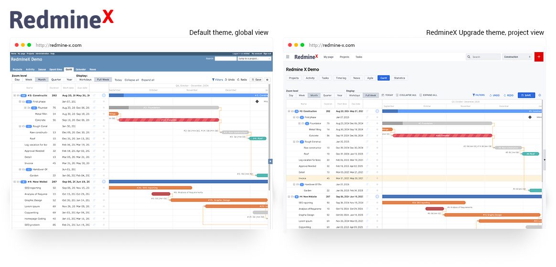Viewport: 556px width, 267px height.
Task: Collapse Foundation group in Upgrade theme
Action: [299, 123]
